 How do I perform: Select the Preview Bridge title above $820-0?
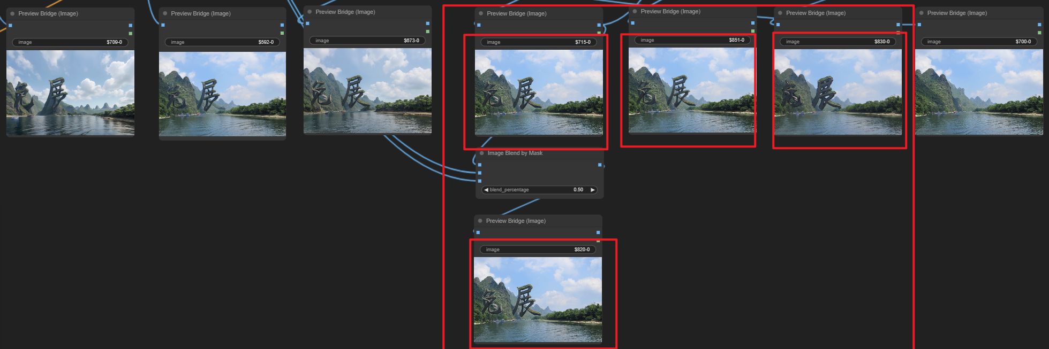516,221
